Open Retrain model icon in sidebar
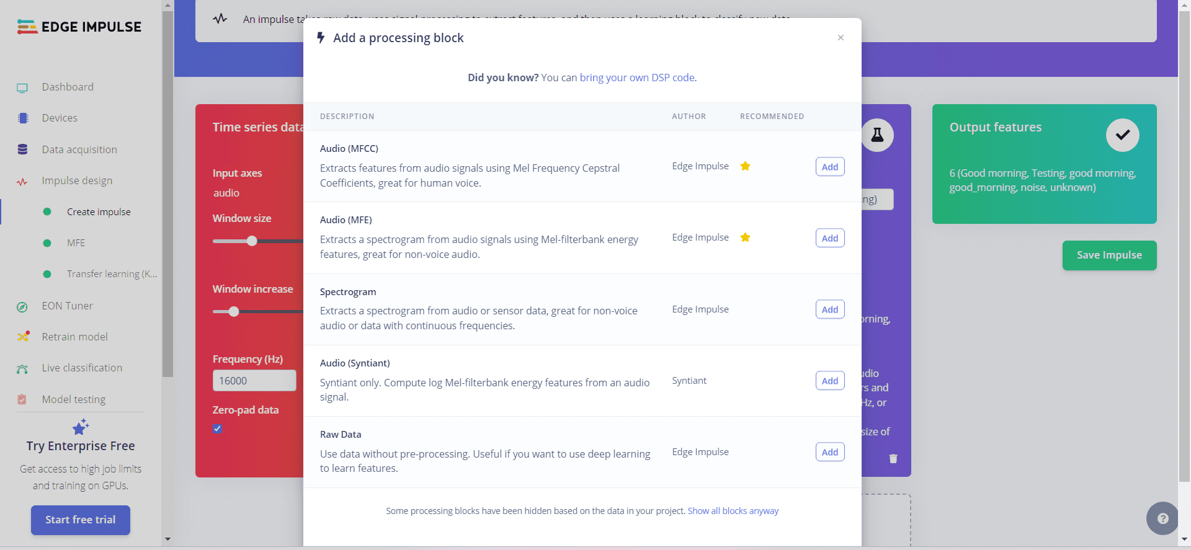Image resolution: width=1191 pixels, height=550 pixels. tap(23, 337)
